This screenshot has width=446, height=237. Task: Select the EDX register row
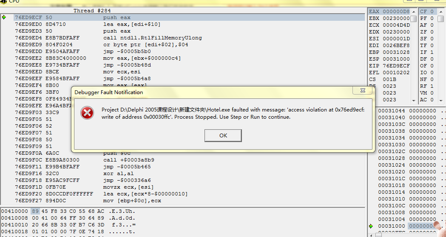pyautogui.click(x=389, y=32)
